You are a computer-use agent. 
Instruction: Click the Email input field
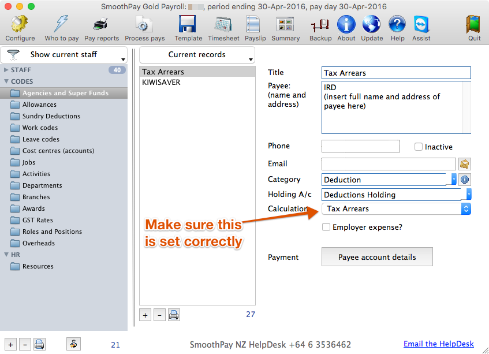click(389, 164)
